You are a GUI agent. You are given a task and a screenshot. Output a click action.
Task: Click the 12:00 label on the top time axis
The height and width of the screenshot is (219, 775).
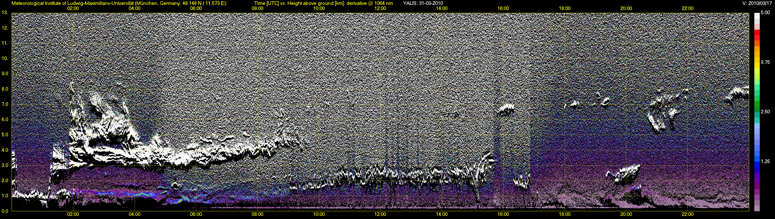pos(380,9)
